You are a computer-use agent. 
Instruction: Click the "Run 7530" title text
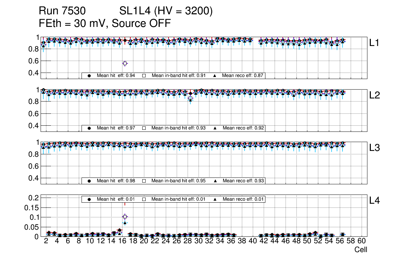pyautogui.click(x=62, y=12)
